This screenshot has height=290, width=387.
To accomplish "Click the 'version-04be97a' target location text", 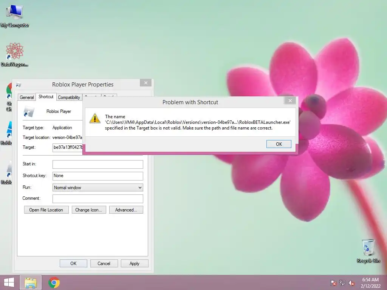I will pos(67,137).
